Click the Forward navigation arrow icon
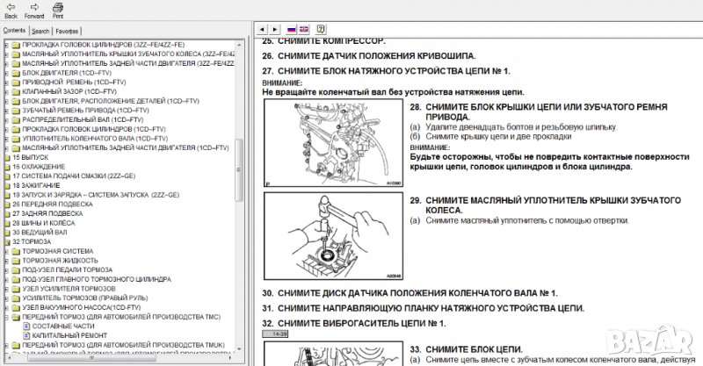This screenshot has height=366, width=703. click(x=34, y=6)
